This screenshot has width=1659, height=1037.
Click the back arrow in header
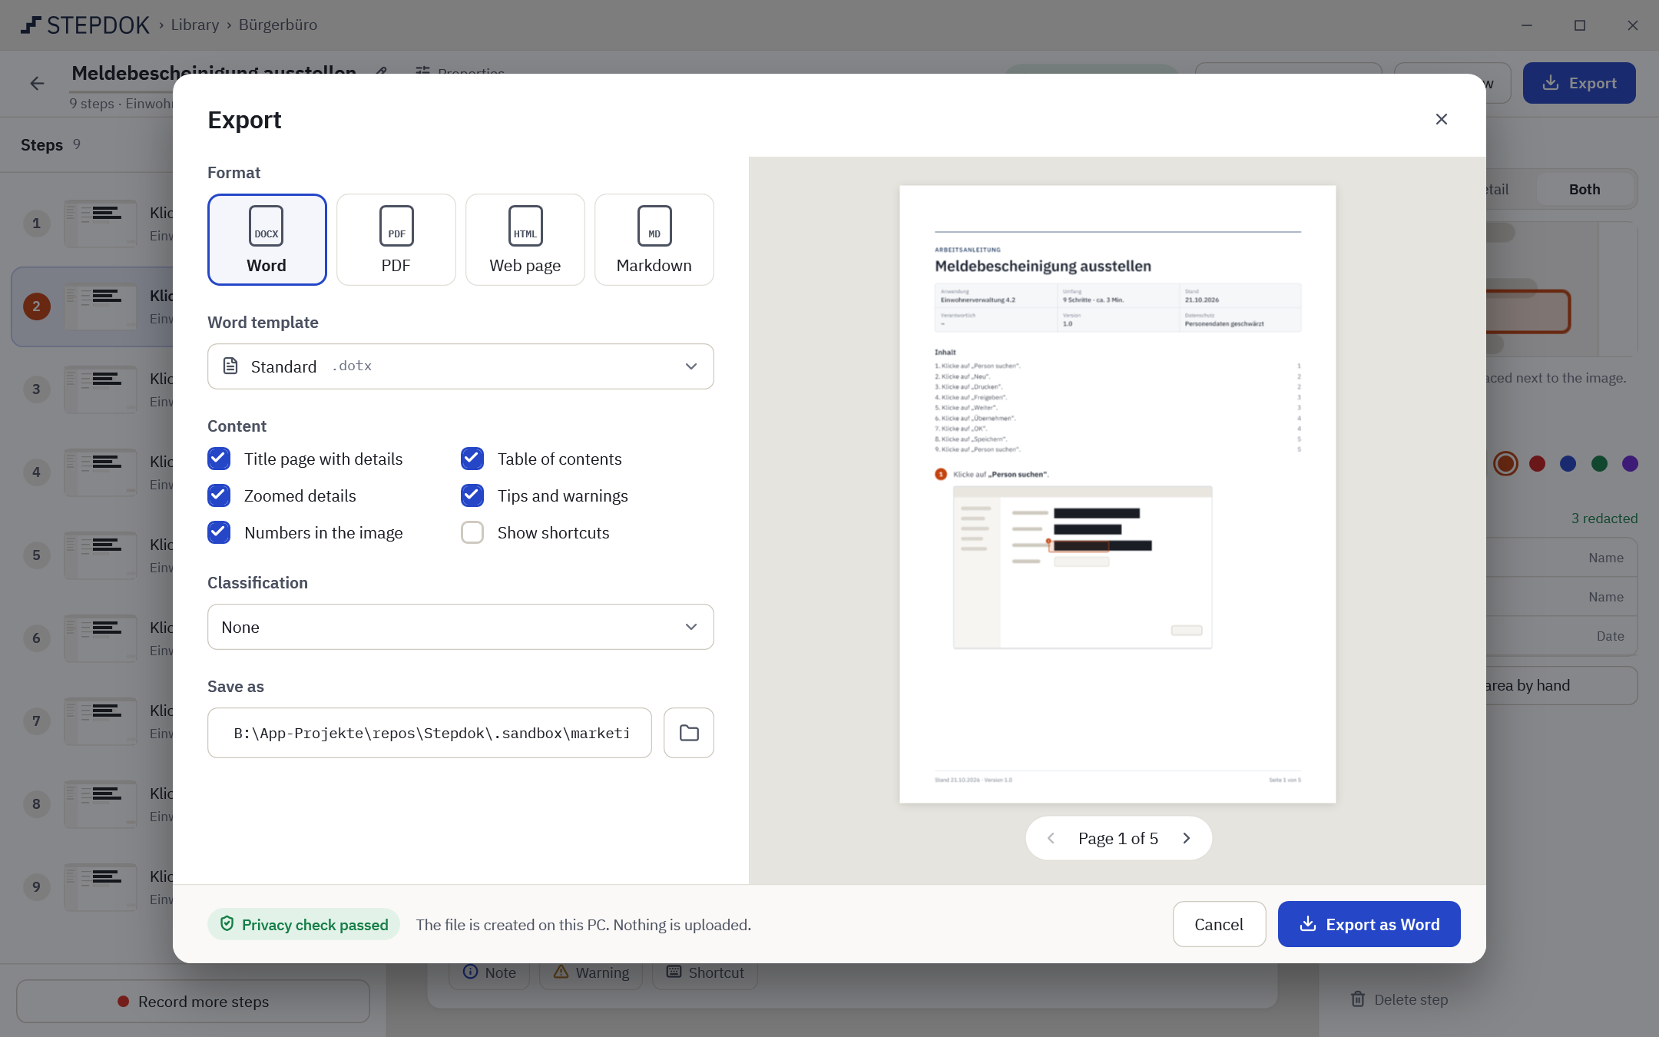(37, 83)
